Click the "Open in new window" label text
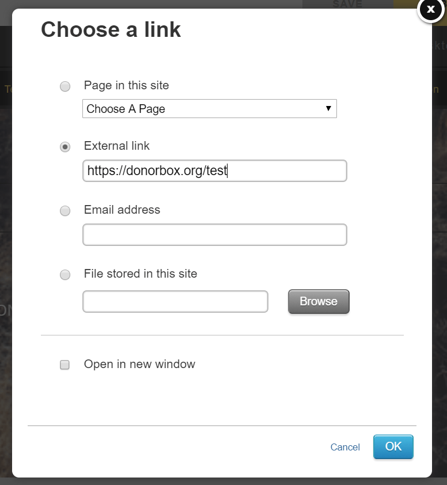Screen dimensions: 447x485 pos(139,365)
